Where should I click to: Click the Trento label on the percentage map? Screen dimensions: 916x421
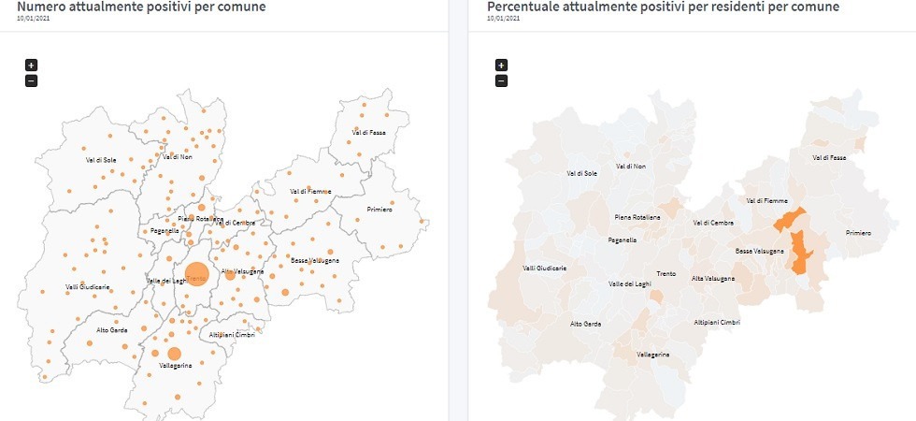(666, 273)
